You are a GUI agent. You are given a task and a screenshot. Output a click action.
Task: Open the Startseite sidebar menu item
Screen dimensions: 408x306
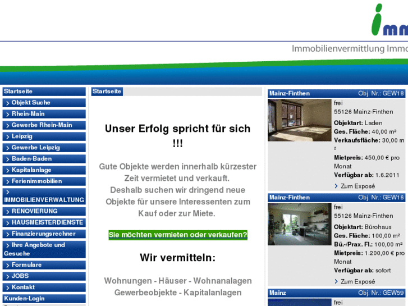tap(44, 92)
